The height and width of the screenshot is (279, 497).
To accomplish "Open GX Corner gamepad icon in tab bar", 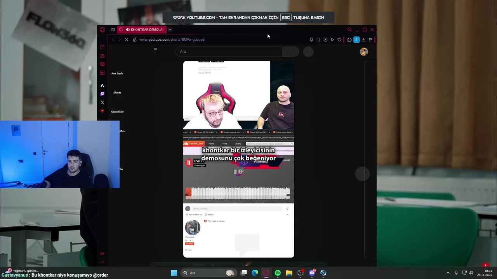I will click(x=113, y=29).
